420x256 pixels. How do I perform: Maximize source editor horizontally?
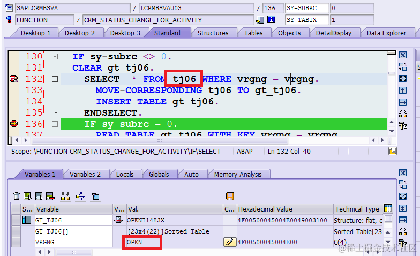point(403,102)
